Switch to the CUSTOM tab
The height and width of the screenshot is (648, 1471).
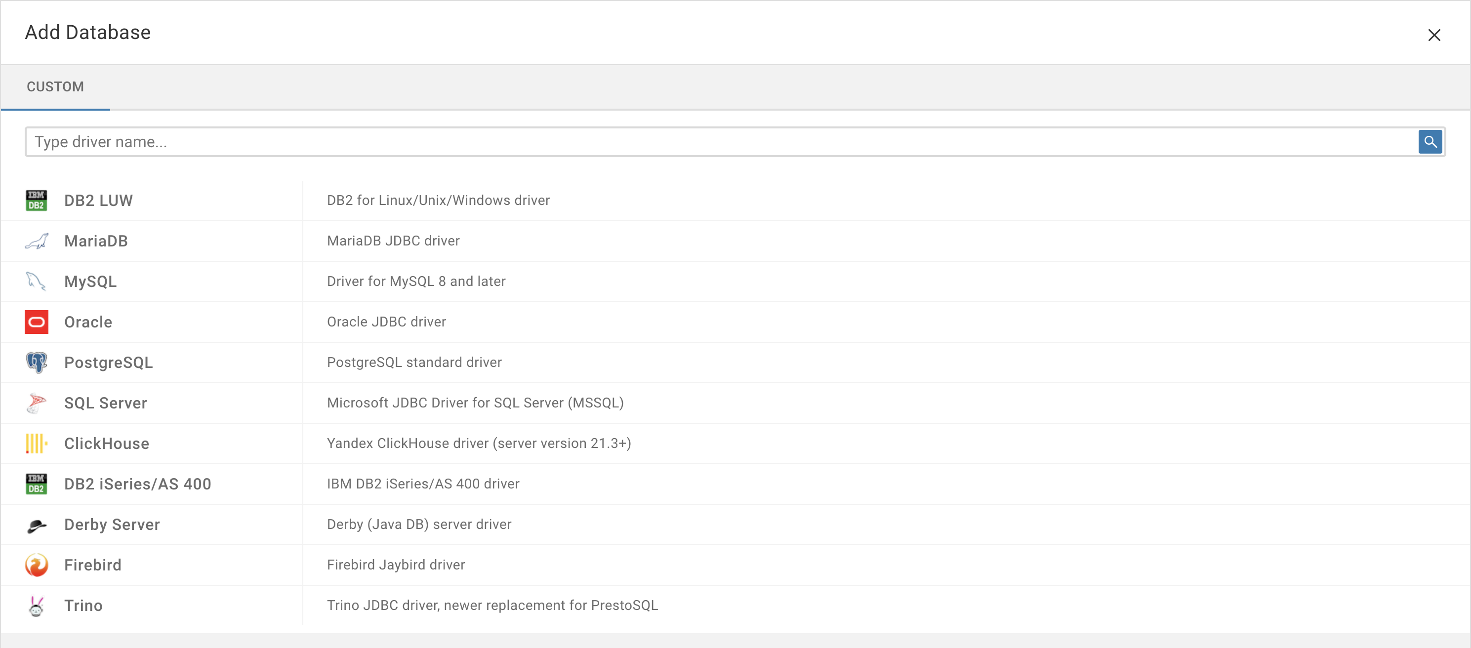point(55,86)
